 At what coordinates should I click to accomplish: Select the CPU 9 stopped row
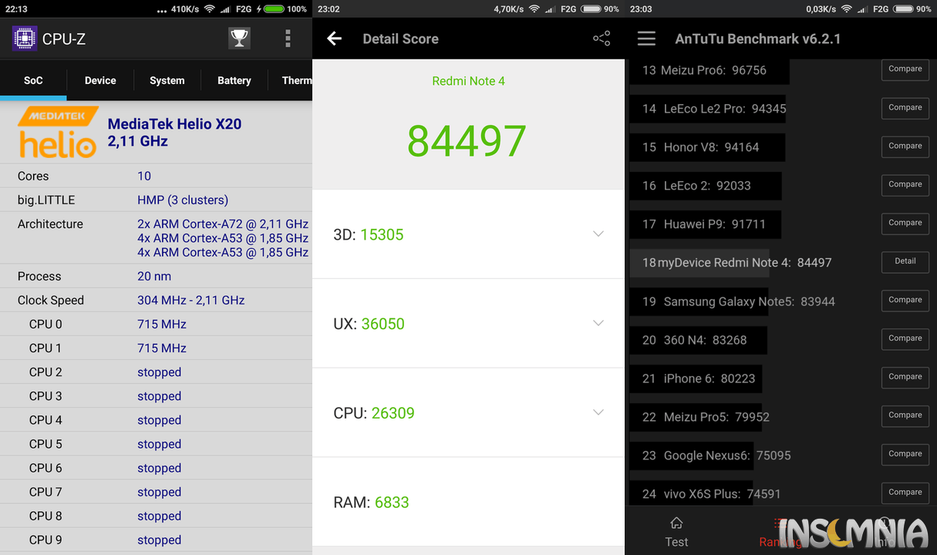click(156, 540)
